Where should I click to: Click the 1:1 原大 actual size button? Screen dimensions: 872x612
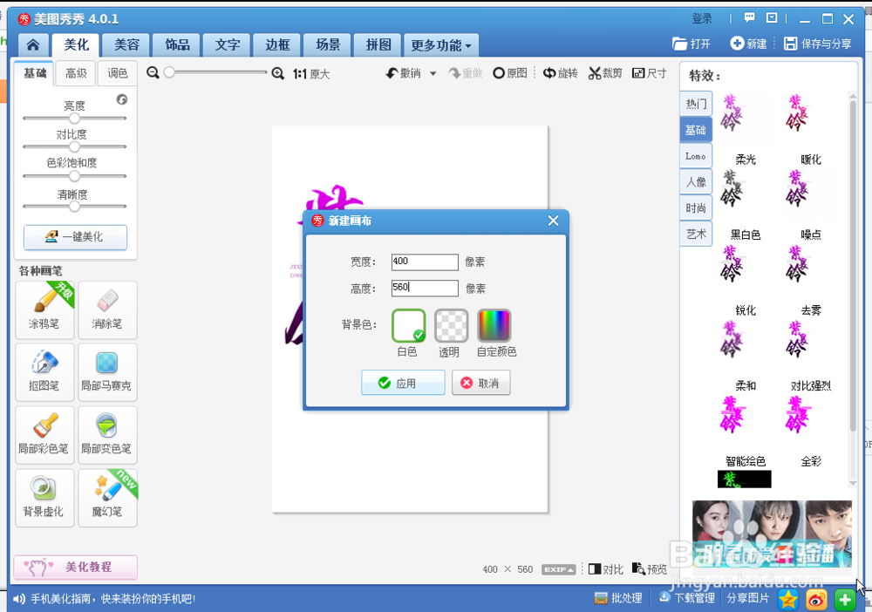coord(311,74)
